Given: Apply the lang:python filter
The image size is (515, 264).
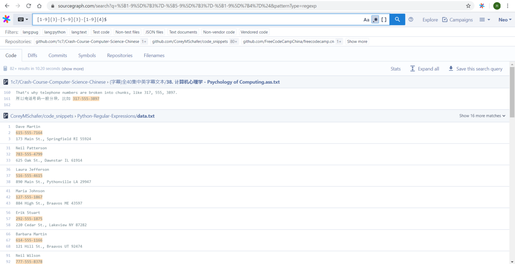Looking at the screenshot, I should point(55,32).
